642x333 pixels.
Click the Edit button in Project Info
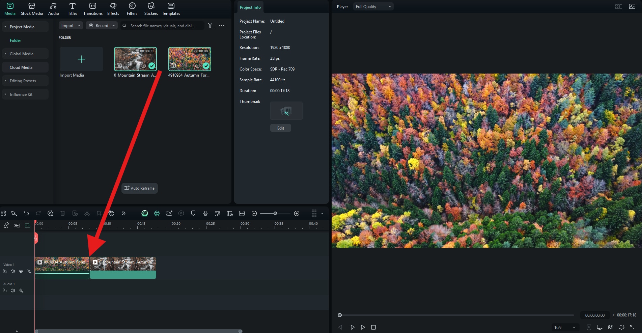coord(281,128)
